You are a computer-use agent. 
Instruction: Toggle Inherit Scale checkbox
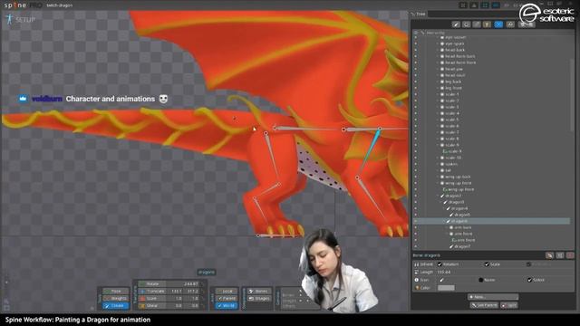[487, 264]
